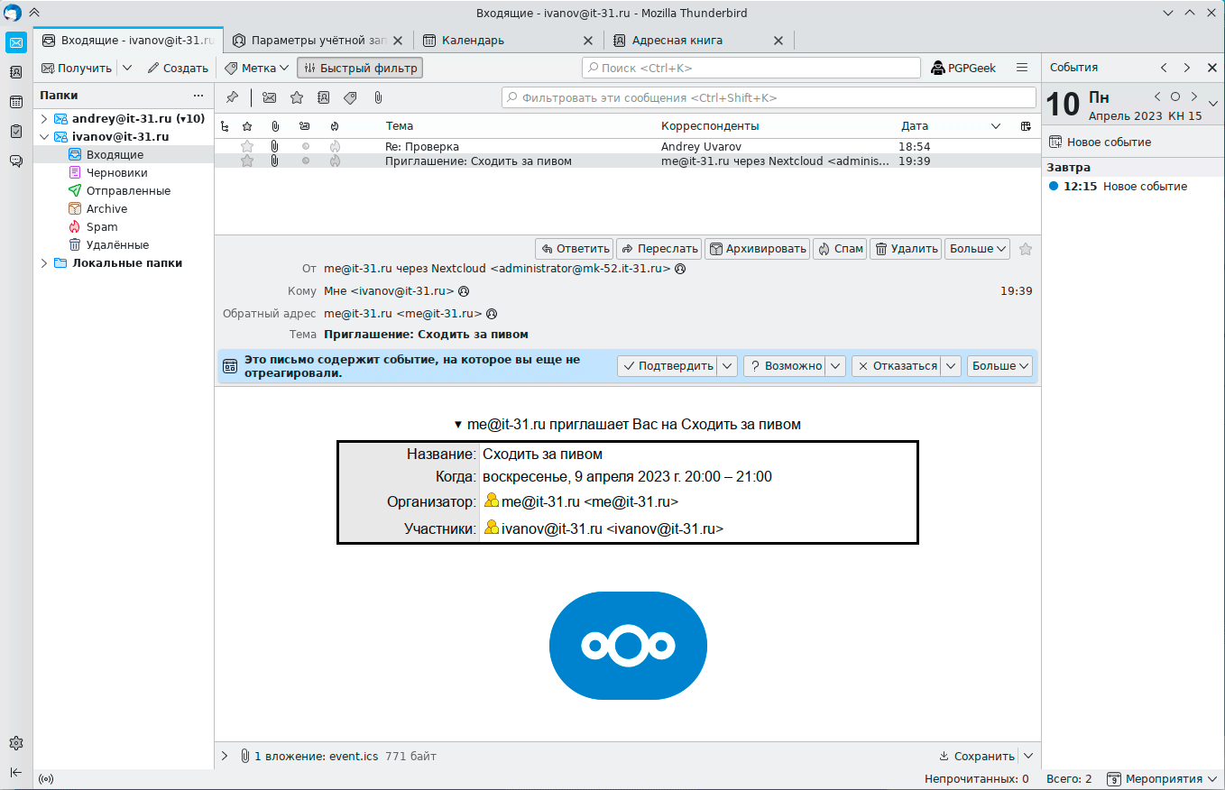This screenshot has height=790, width=1225.
Task: Sort by the read status column header
Action: (x=305, y=126)
